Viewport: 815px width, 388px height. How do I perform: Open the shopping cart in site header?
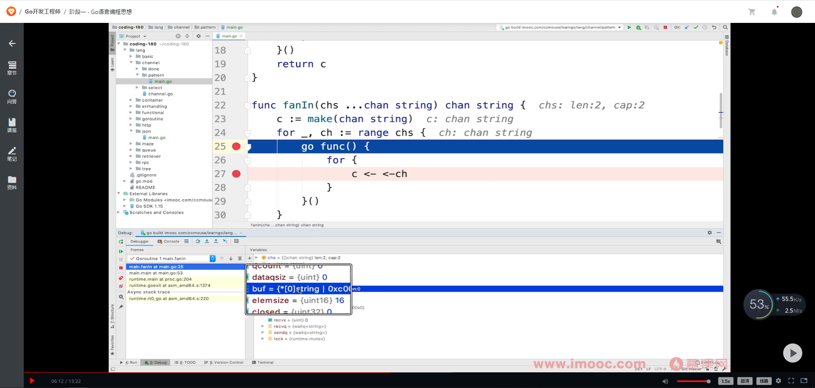pos(752,12)
